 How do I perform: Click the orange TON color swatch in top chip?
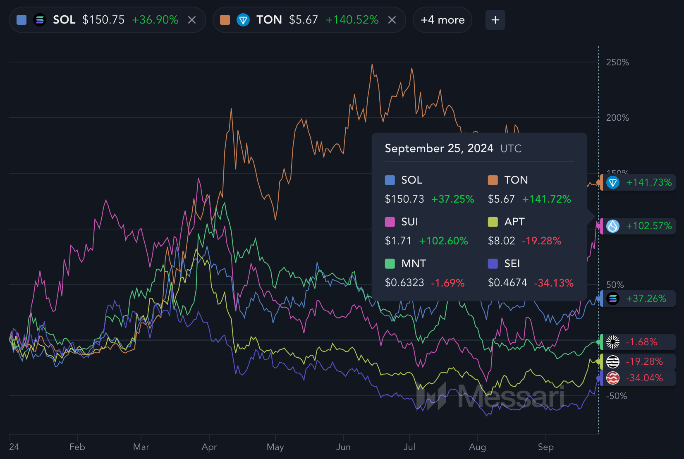coord(225,20)
